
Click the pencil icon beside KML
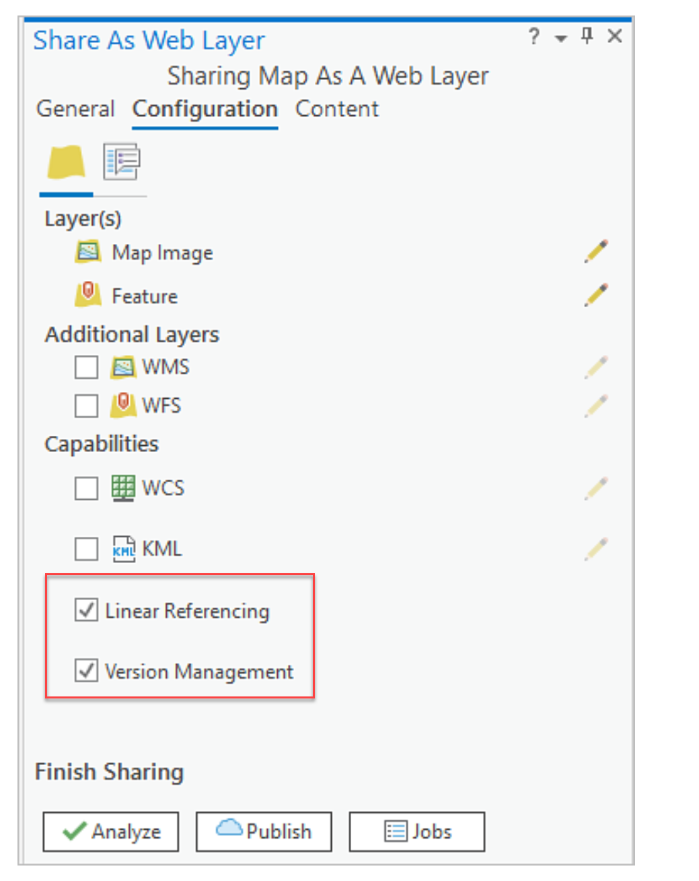596,549
